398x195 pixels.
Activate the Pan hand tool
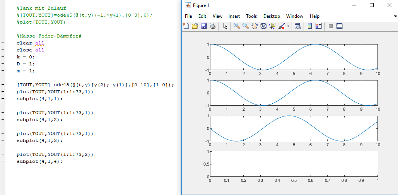pyautogui.click(x=254, y=26)
